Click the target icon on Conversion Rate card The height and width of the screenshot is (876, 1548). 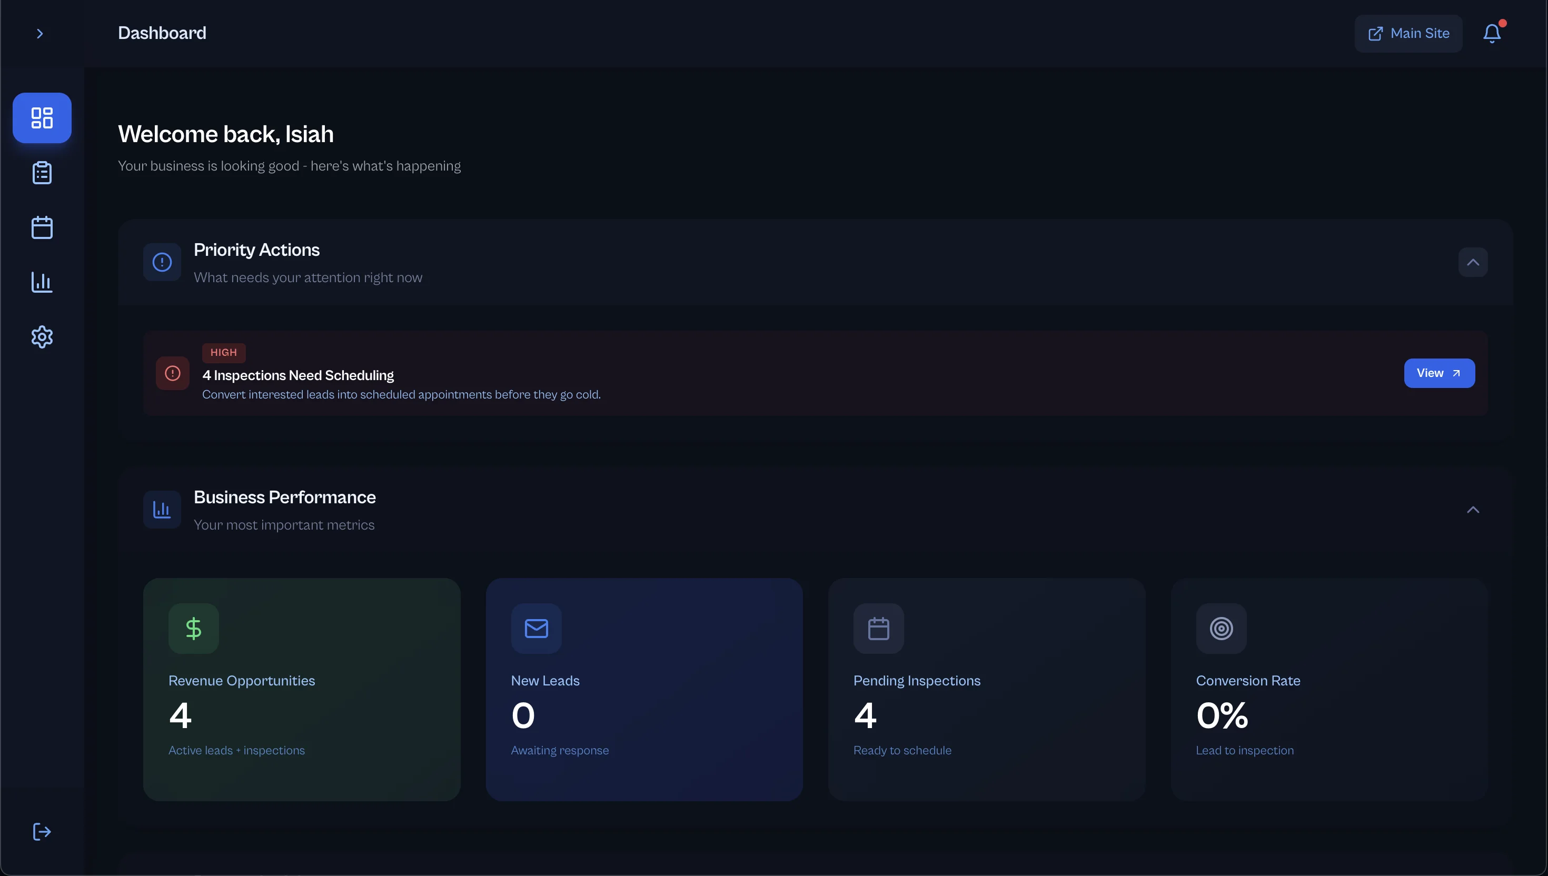pyautogui.click(x=1220, y=628)
